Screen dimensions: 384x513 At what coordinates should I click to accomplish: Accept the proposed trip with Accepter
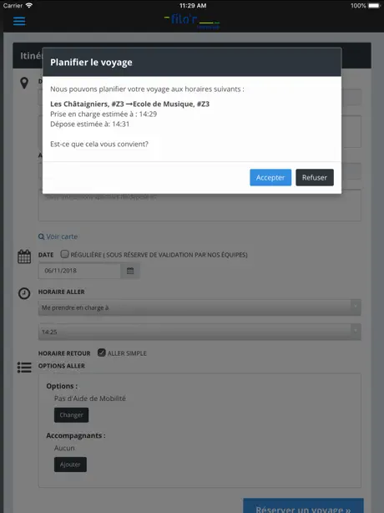click(270, 177)
